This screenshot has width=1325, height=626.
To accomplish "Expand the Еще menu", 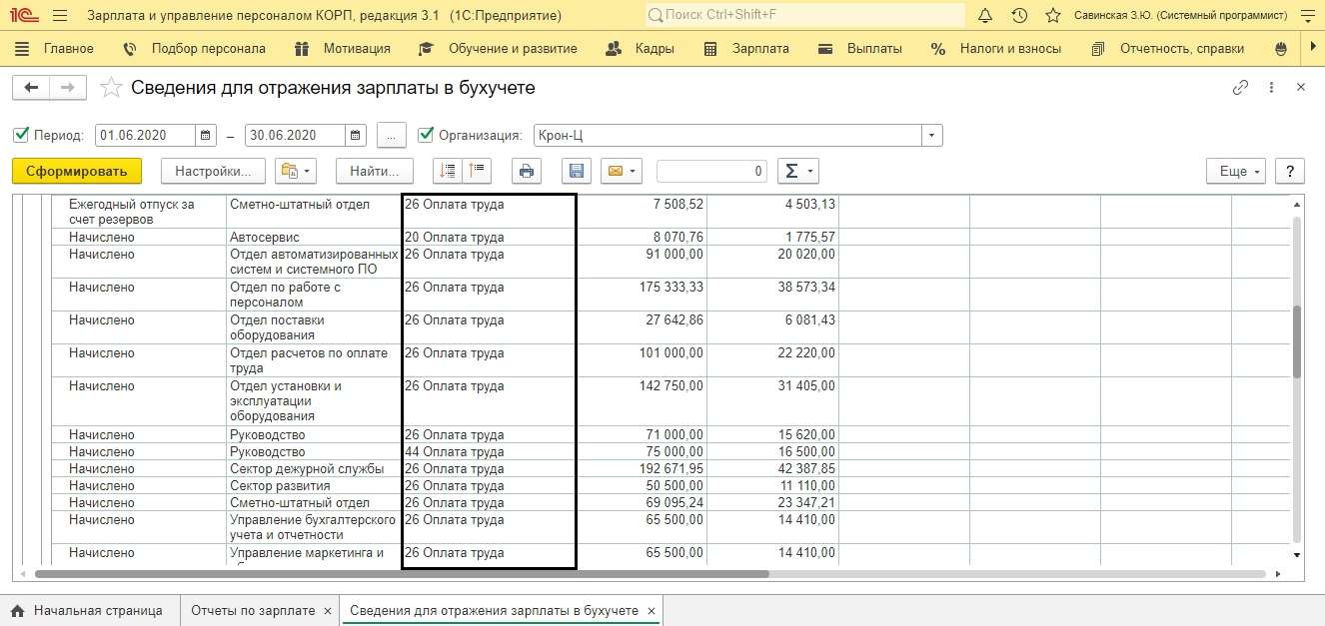I will click(x=1236, y=172).
